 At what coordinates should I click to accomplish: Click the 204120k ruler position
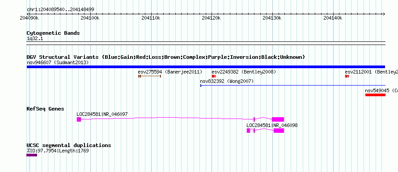[212, 18]
